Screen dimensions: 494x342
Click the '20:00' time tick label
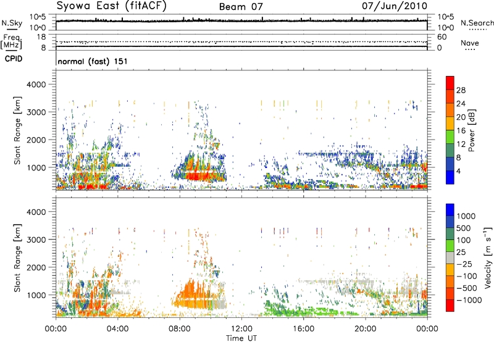365,329
